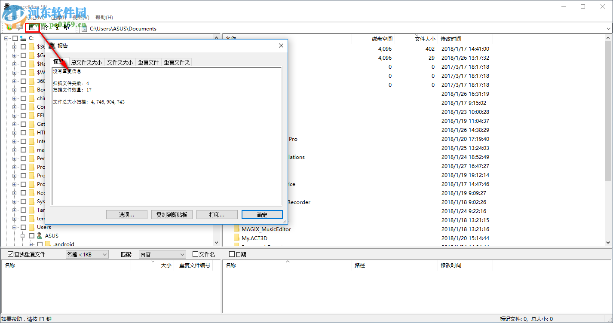Click the ASUS user icon in the tree

coord(40,236)
